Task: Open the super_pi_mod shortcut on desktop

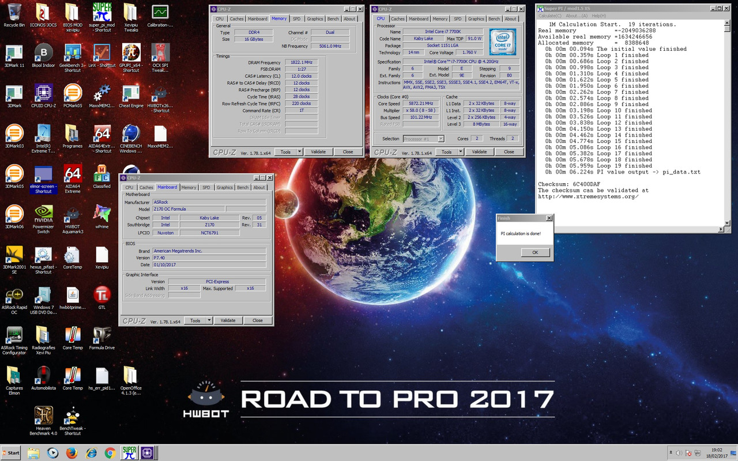Action: 101,16
